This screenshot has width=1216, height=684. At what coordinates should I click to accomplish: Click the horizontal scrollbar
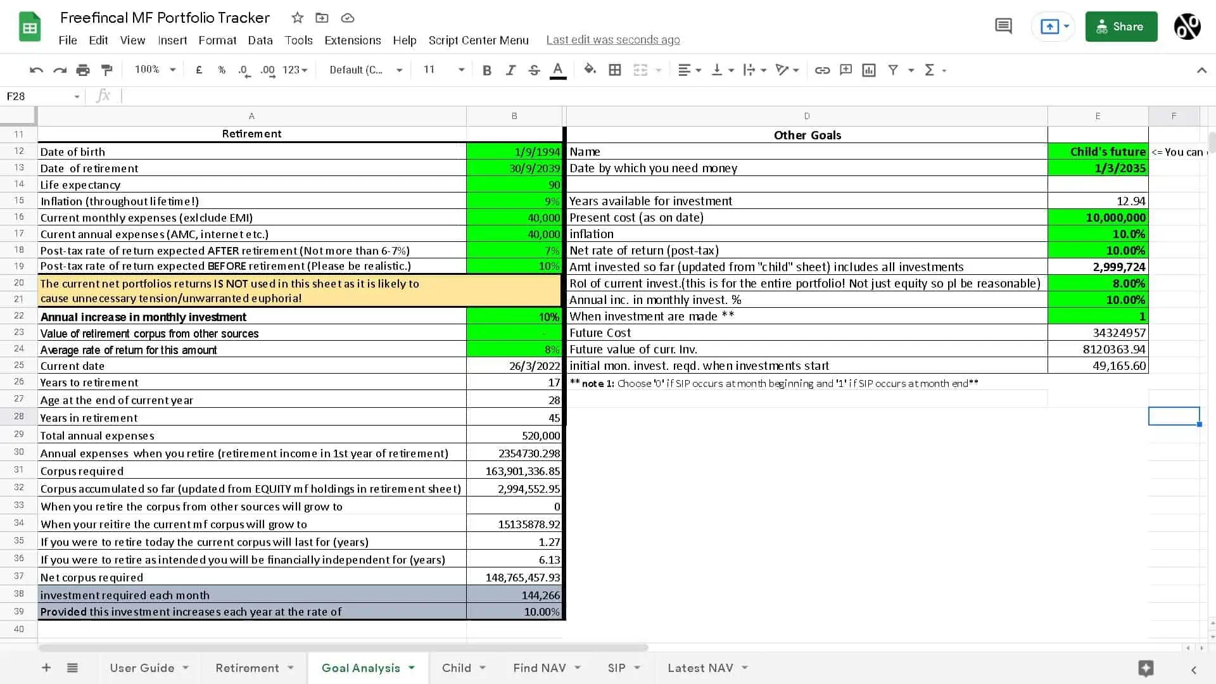pos(343,647)
